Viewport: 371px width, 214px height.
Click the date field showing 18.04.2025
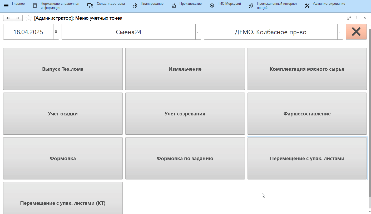28,32
